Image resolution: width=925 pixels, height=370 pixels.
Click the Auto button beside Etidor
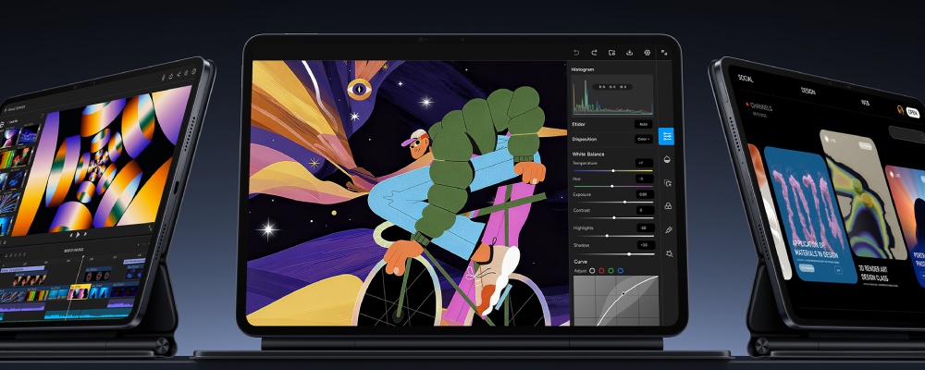coord(644,125)
